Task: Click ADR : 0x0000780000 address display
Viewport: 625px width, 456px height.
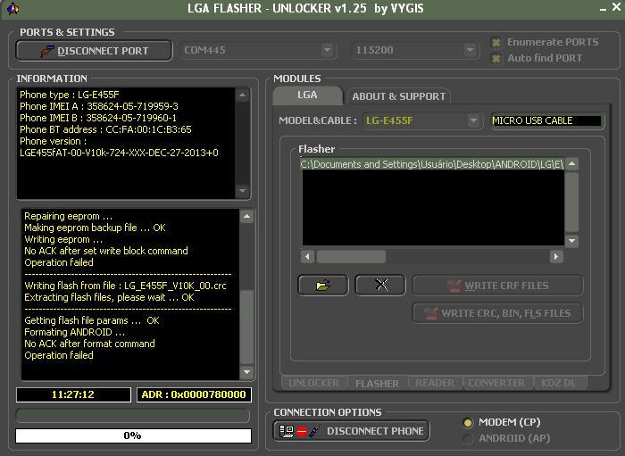Action: tap(194, 394)
